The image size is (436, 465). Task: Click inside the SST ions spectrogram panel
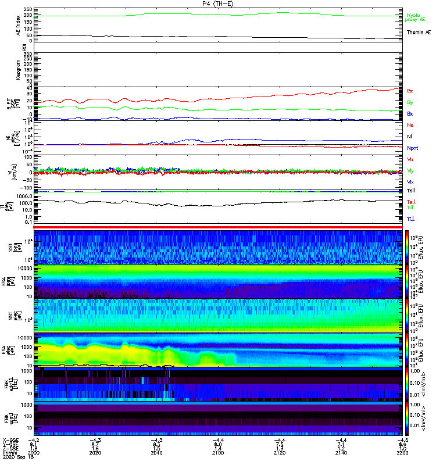pos(218,247)
